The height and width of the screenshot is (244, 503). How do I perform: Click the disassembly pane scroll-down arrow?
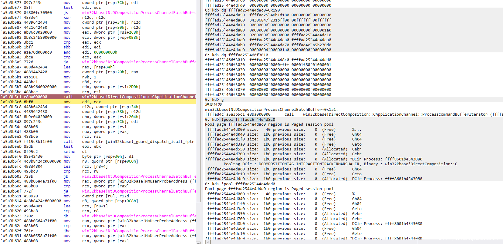(x=198, y=242)
